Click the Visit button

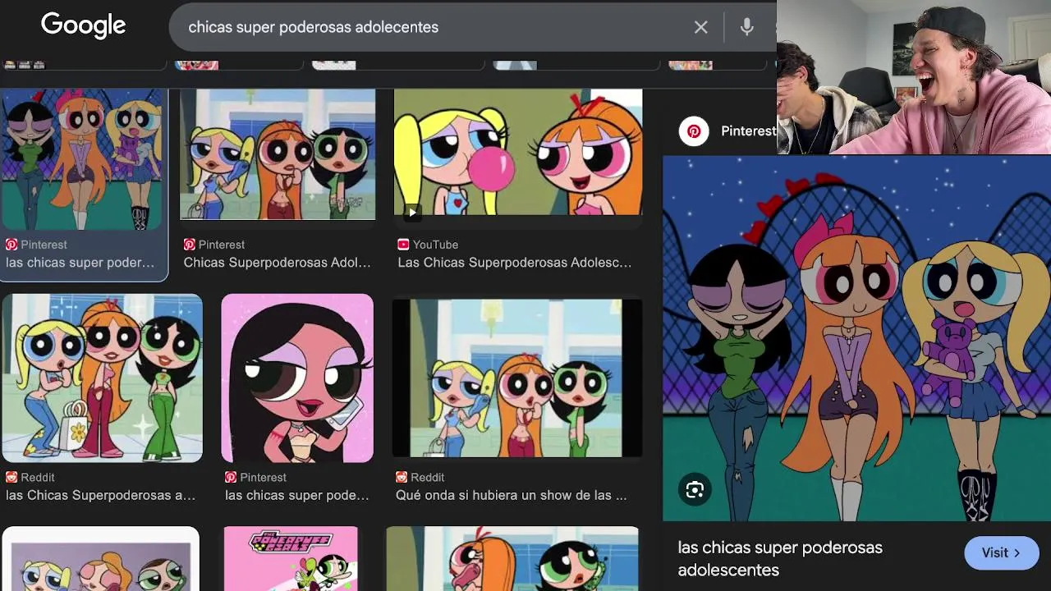pos(1001,553)
